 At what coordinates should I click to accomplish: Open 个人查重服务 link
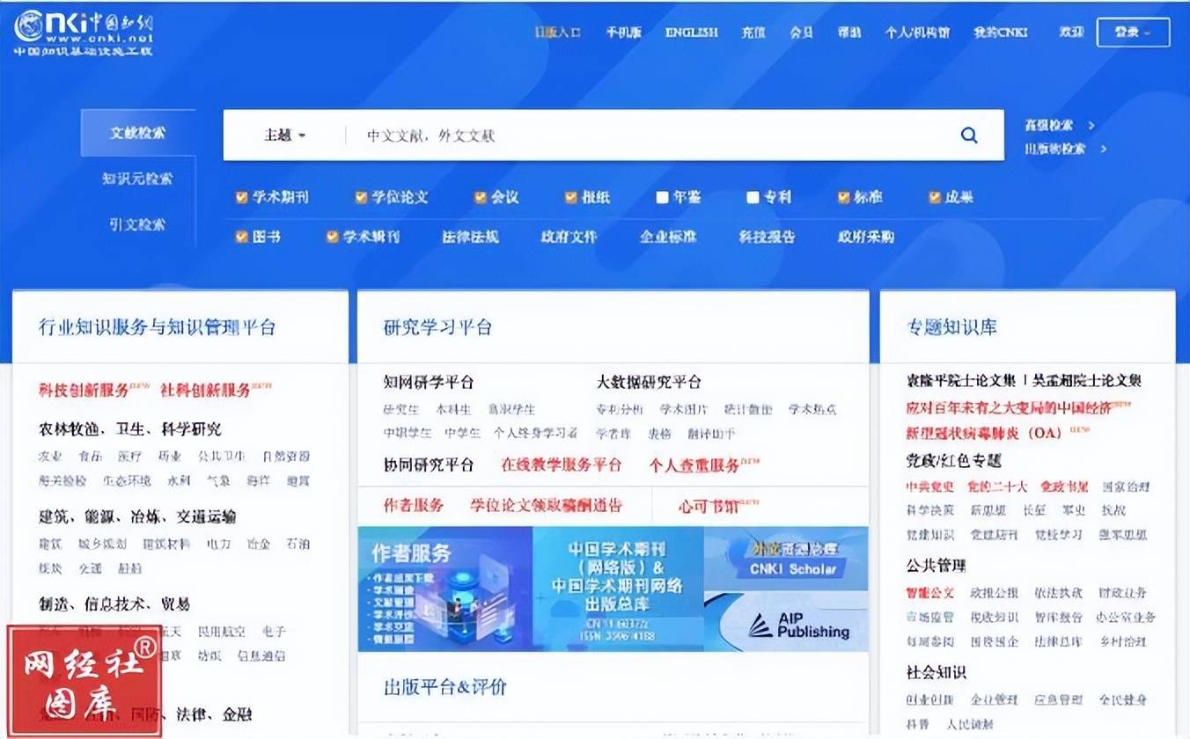point(694,465)
